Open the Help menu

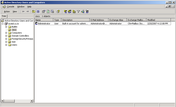(x=29, y=7)
